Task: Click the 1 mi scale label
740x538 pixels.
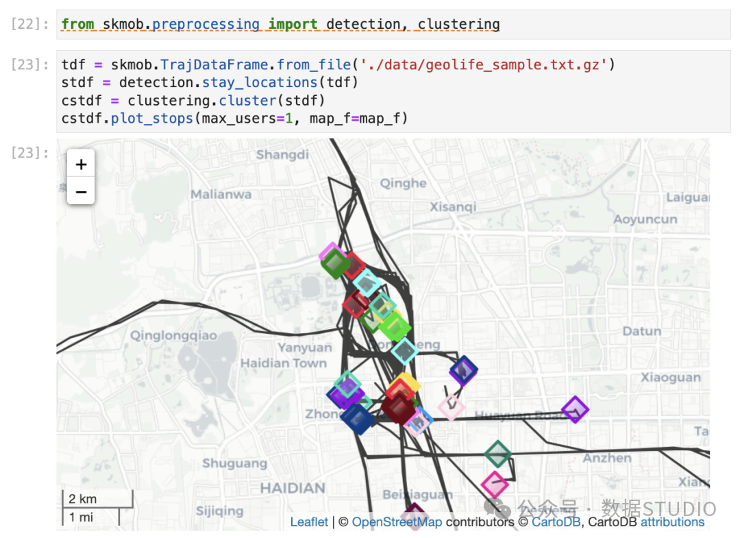Action: pos(81,517)
